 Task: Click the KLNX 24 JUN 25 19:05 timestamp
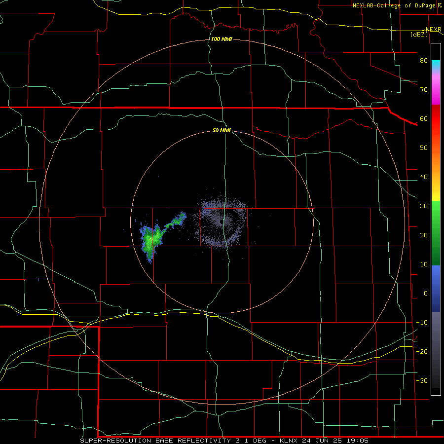click(324, 441)
